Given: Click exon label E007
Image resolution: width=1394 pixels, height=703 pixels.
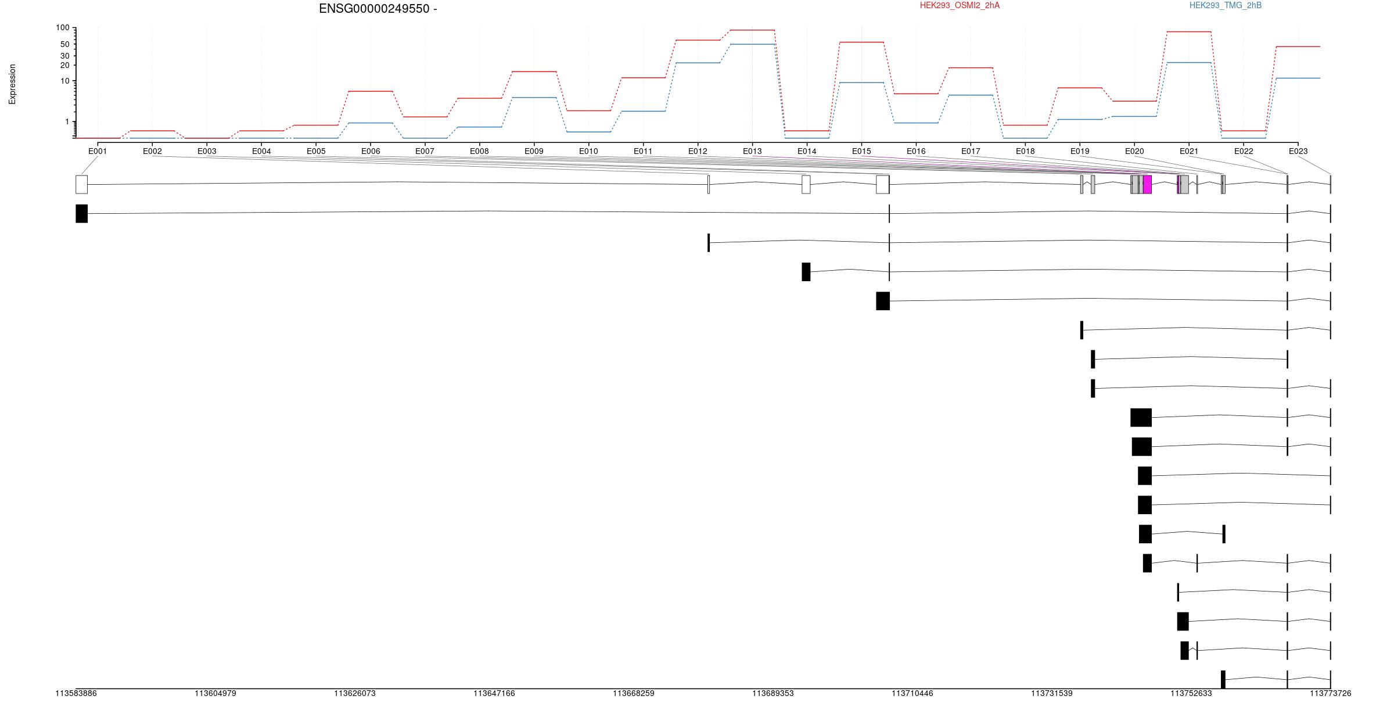Looking at the screenshot, I should (x=425, y=151).
